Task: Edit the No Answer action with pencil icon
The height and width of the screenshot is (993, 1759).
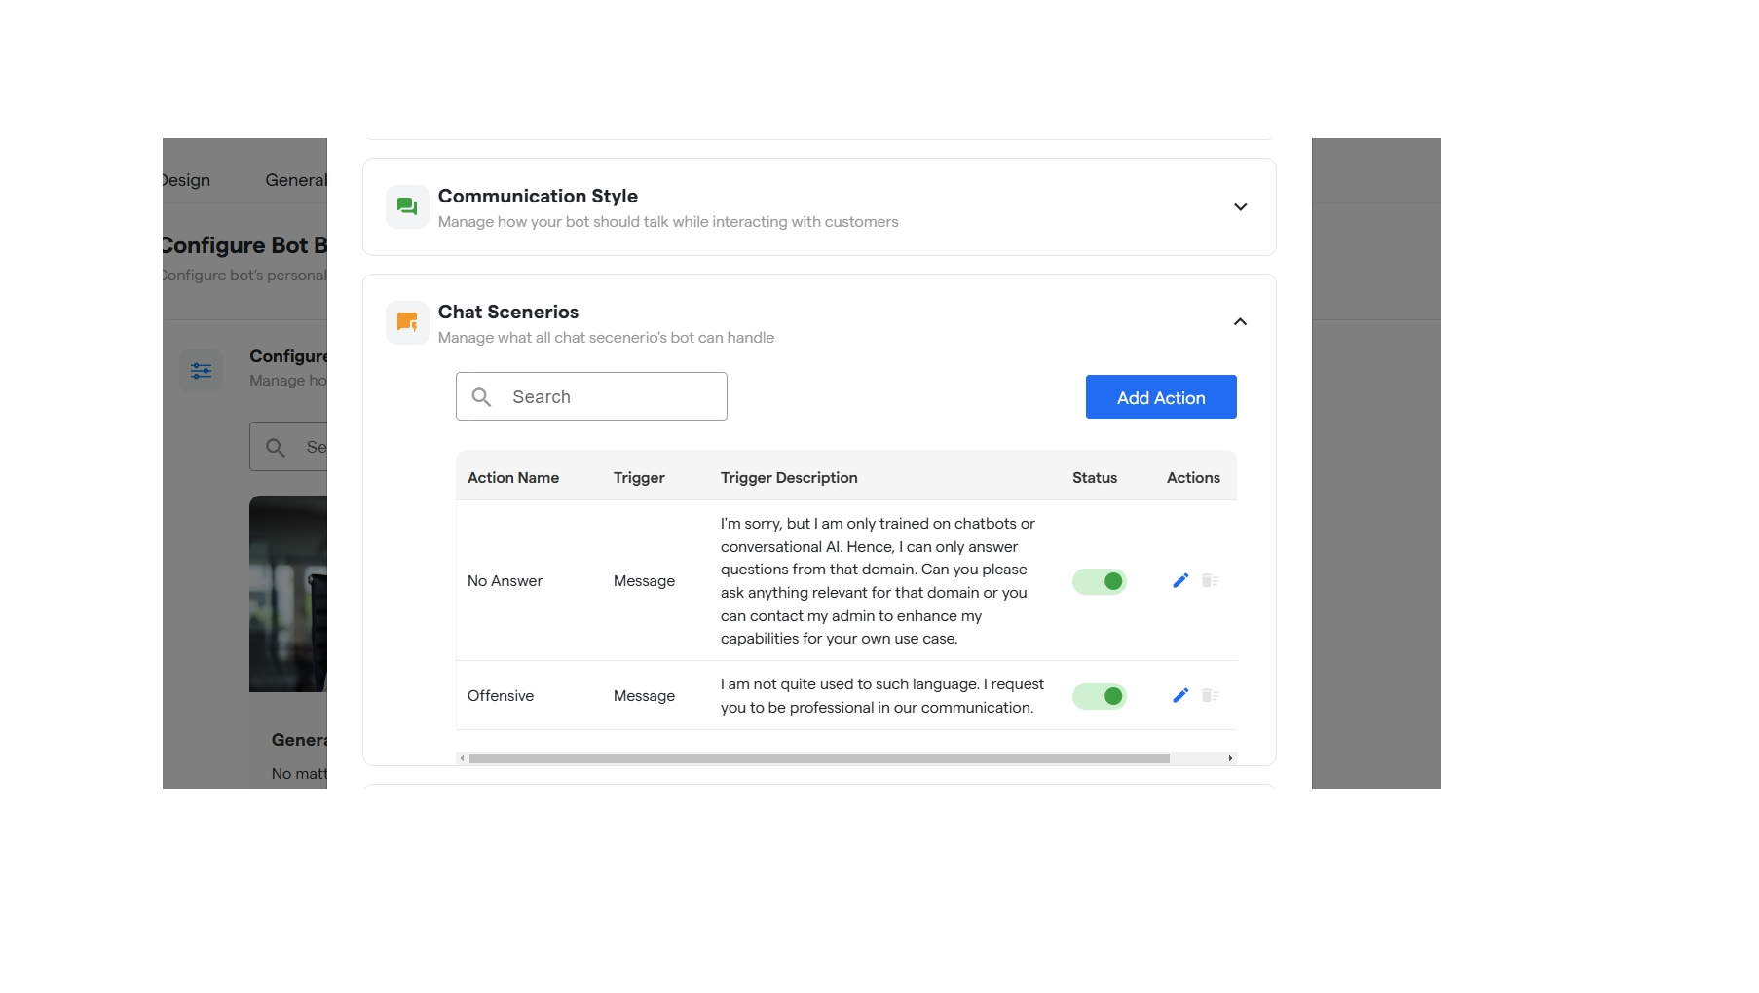Action: pos(1180,581)
